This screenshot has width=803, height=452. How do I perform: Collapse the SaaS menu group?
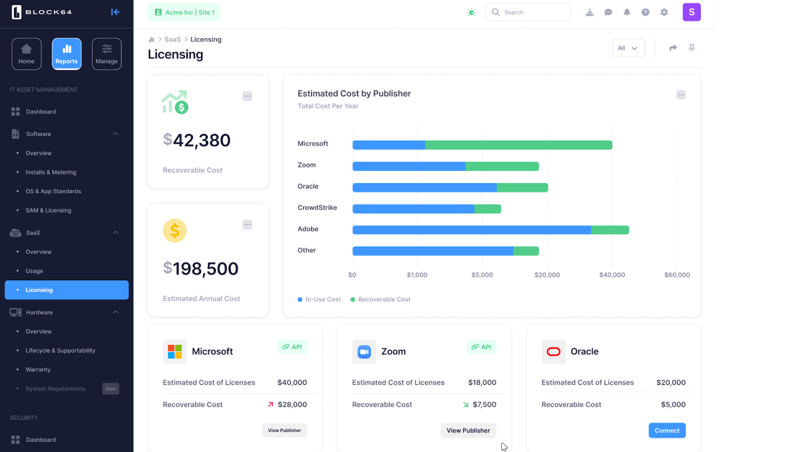point(115,233)
